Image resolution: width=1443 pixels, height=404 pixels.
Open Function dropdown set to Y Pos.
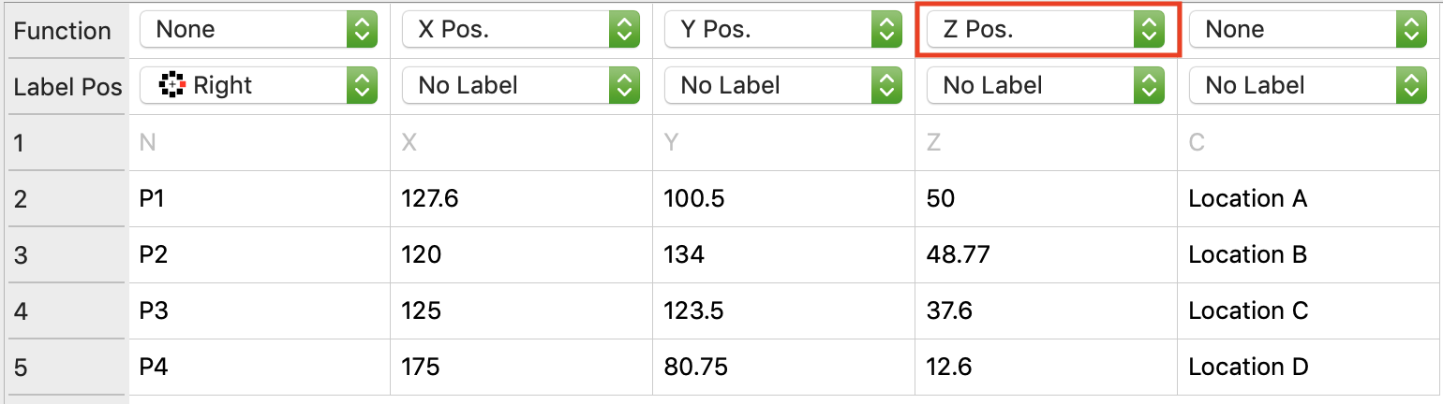tap(782, 30)
